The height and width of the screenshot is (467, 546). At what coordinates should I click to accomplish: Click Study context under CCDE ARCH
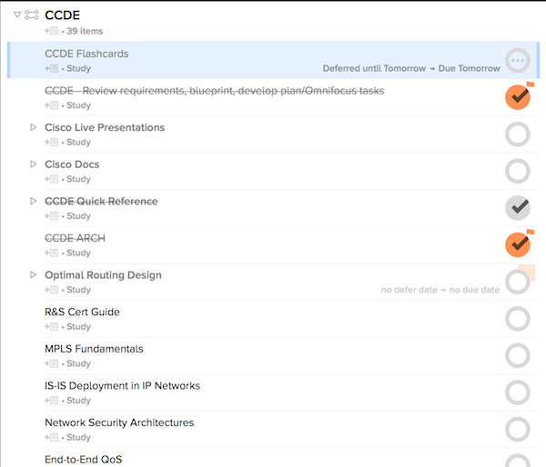pyautogui.click(x=78, y=253)
